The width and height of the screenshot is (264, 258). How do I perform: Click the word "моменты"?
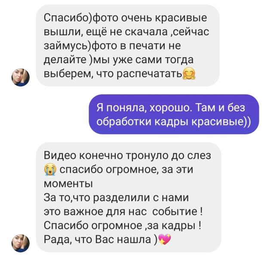point(68,184)
